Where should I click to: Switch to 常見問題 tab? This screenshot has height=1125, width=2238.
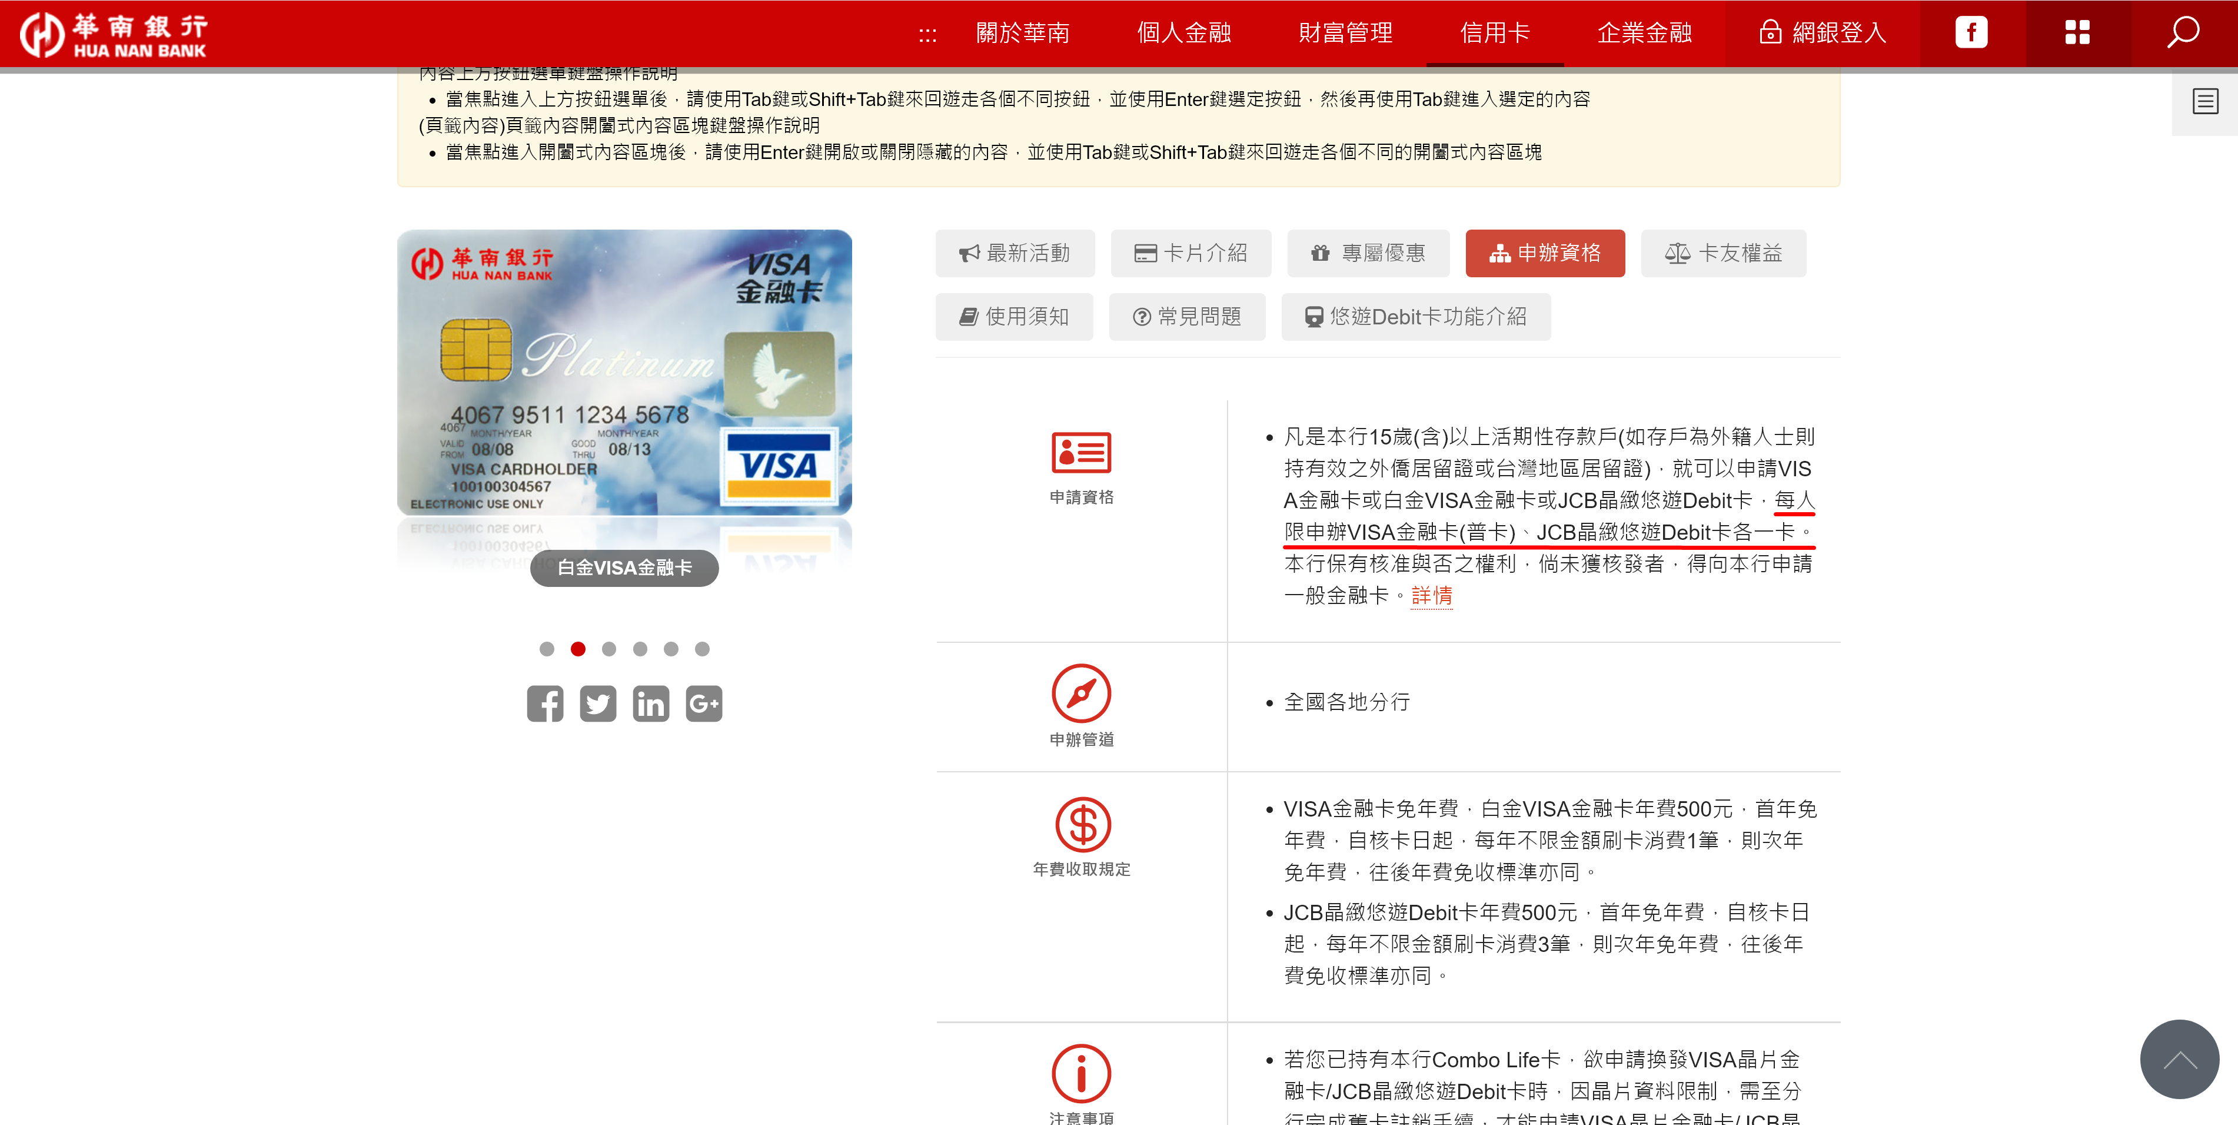click(1187, 317)
